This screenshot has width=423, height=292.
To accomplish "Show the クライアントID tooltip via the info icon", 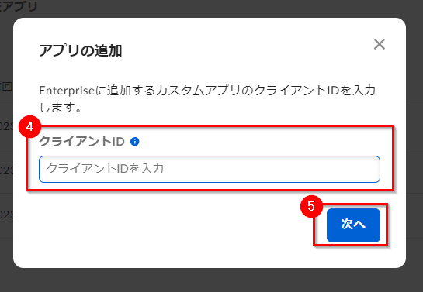I will (134, 141).
